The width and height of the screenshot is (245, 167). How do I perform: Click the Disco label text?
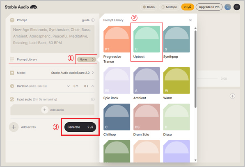tap(167, 135)
